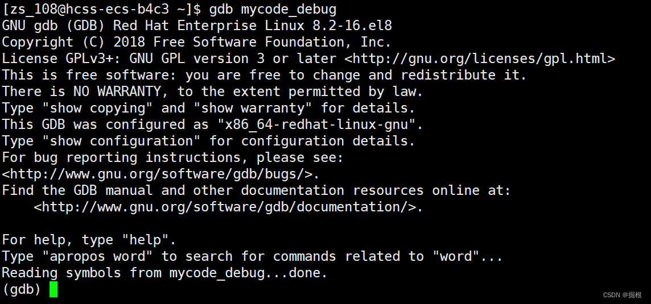
Task: Click the CSDN watermark text
Action: point(622,295)
